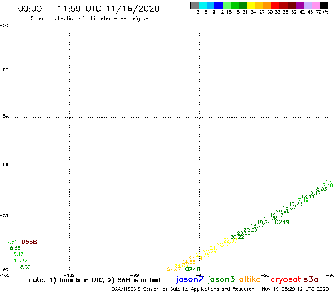Click the 0249 pass time label
The image size is (334, 293).
(282, 222)
